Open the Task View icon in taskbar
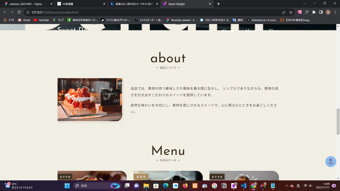Image resolution: width=340 pixels, height=191 pixels. tap(127, 186)
